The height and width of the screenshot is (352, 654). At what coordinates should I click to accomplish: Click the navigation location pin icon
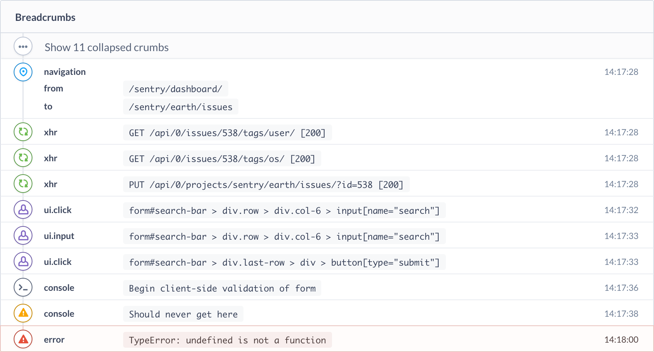coord(23,72)
